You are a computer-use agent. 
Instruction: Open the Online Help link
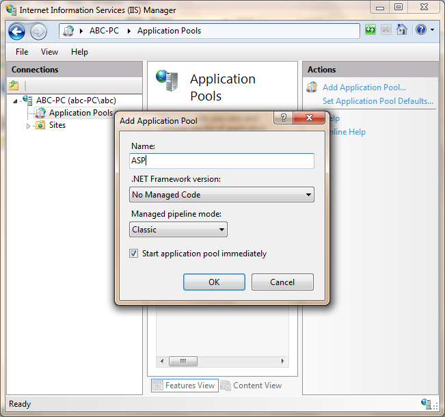347,132
